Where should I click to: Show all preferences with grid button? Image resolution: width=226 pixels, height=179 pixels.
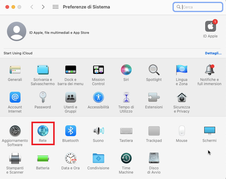56,7
